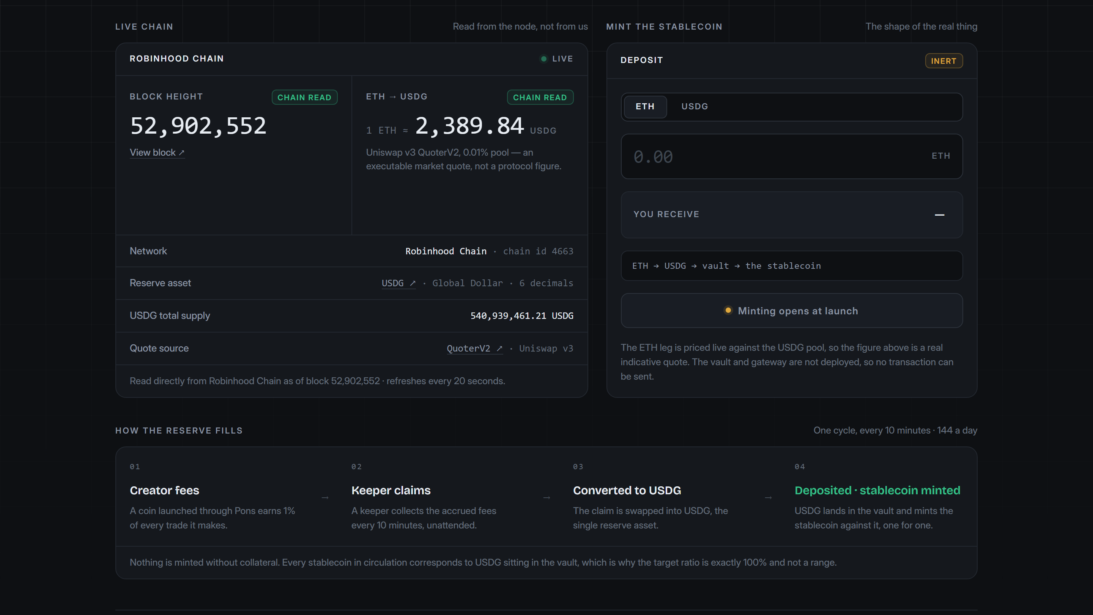Image resolution: width=1093 pixels, height=615 pixels.
Task: Click One cycle, every 10 minutes text
Action: [895, 430]
